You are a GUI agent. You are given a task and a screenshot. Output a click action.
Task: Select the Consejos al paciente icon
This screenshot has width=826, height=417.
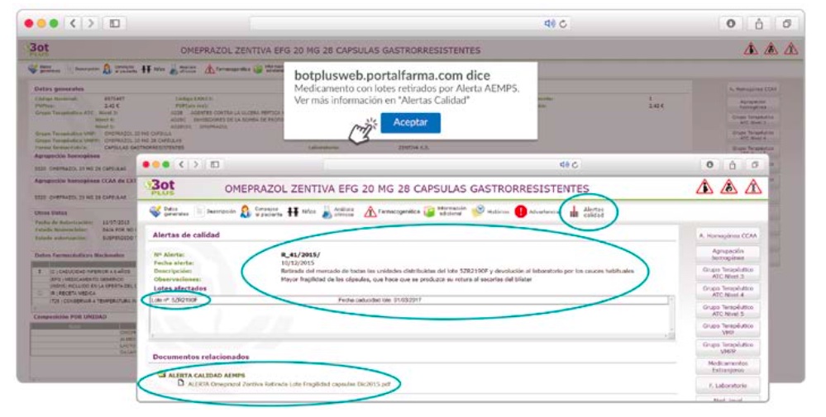click(246, 211)
